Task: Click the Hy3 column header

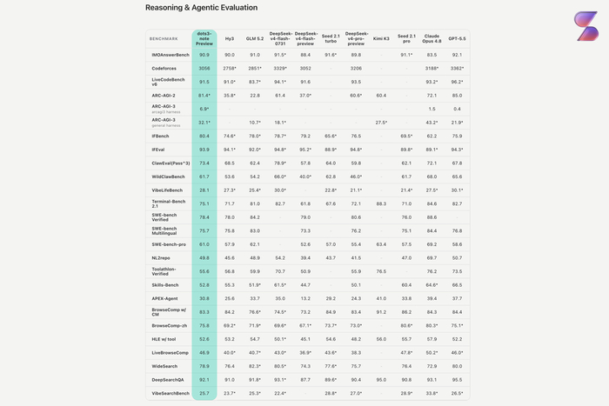Action: click(x=230, y=39)
